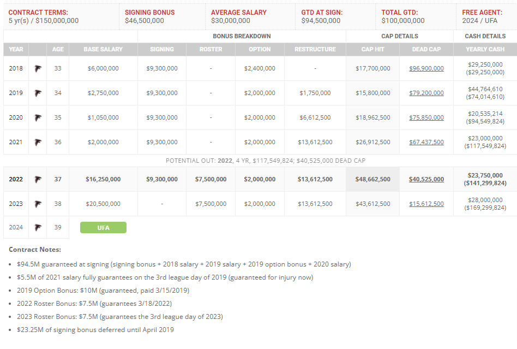Click the Falcons logo in 2018 row
The height and width of the screenshot is (349, 517).
coord(38,69)
